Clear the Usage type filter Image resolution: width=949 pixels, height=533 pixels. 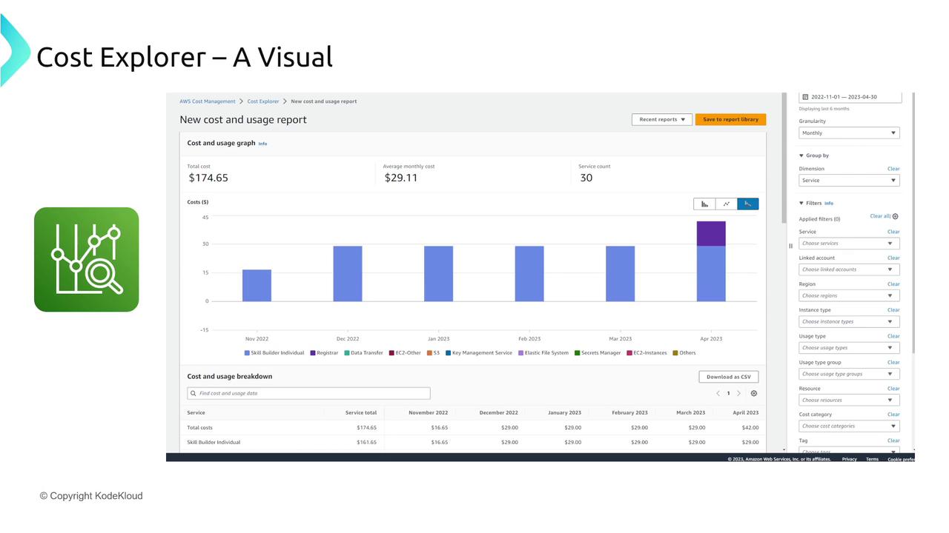(x=893, y=336)
